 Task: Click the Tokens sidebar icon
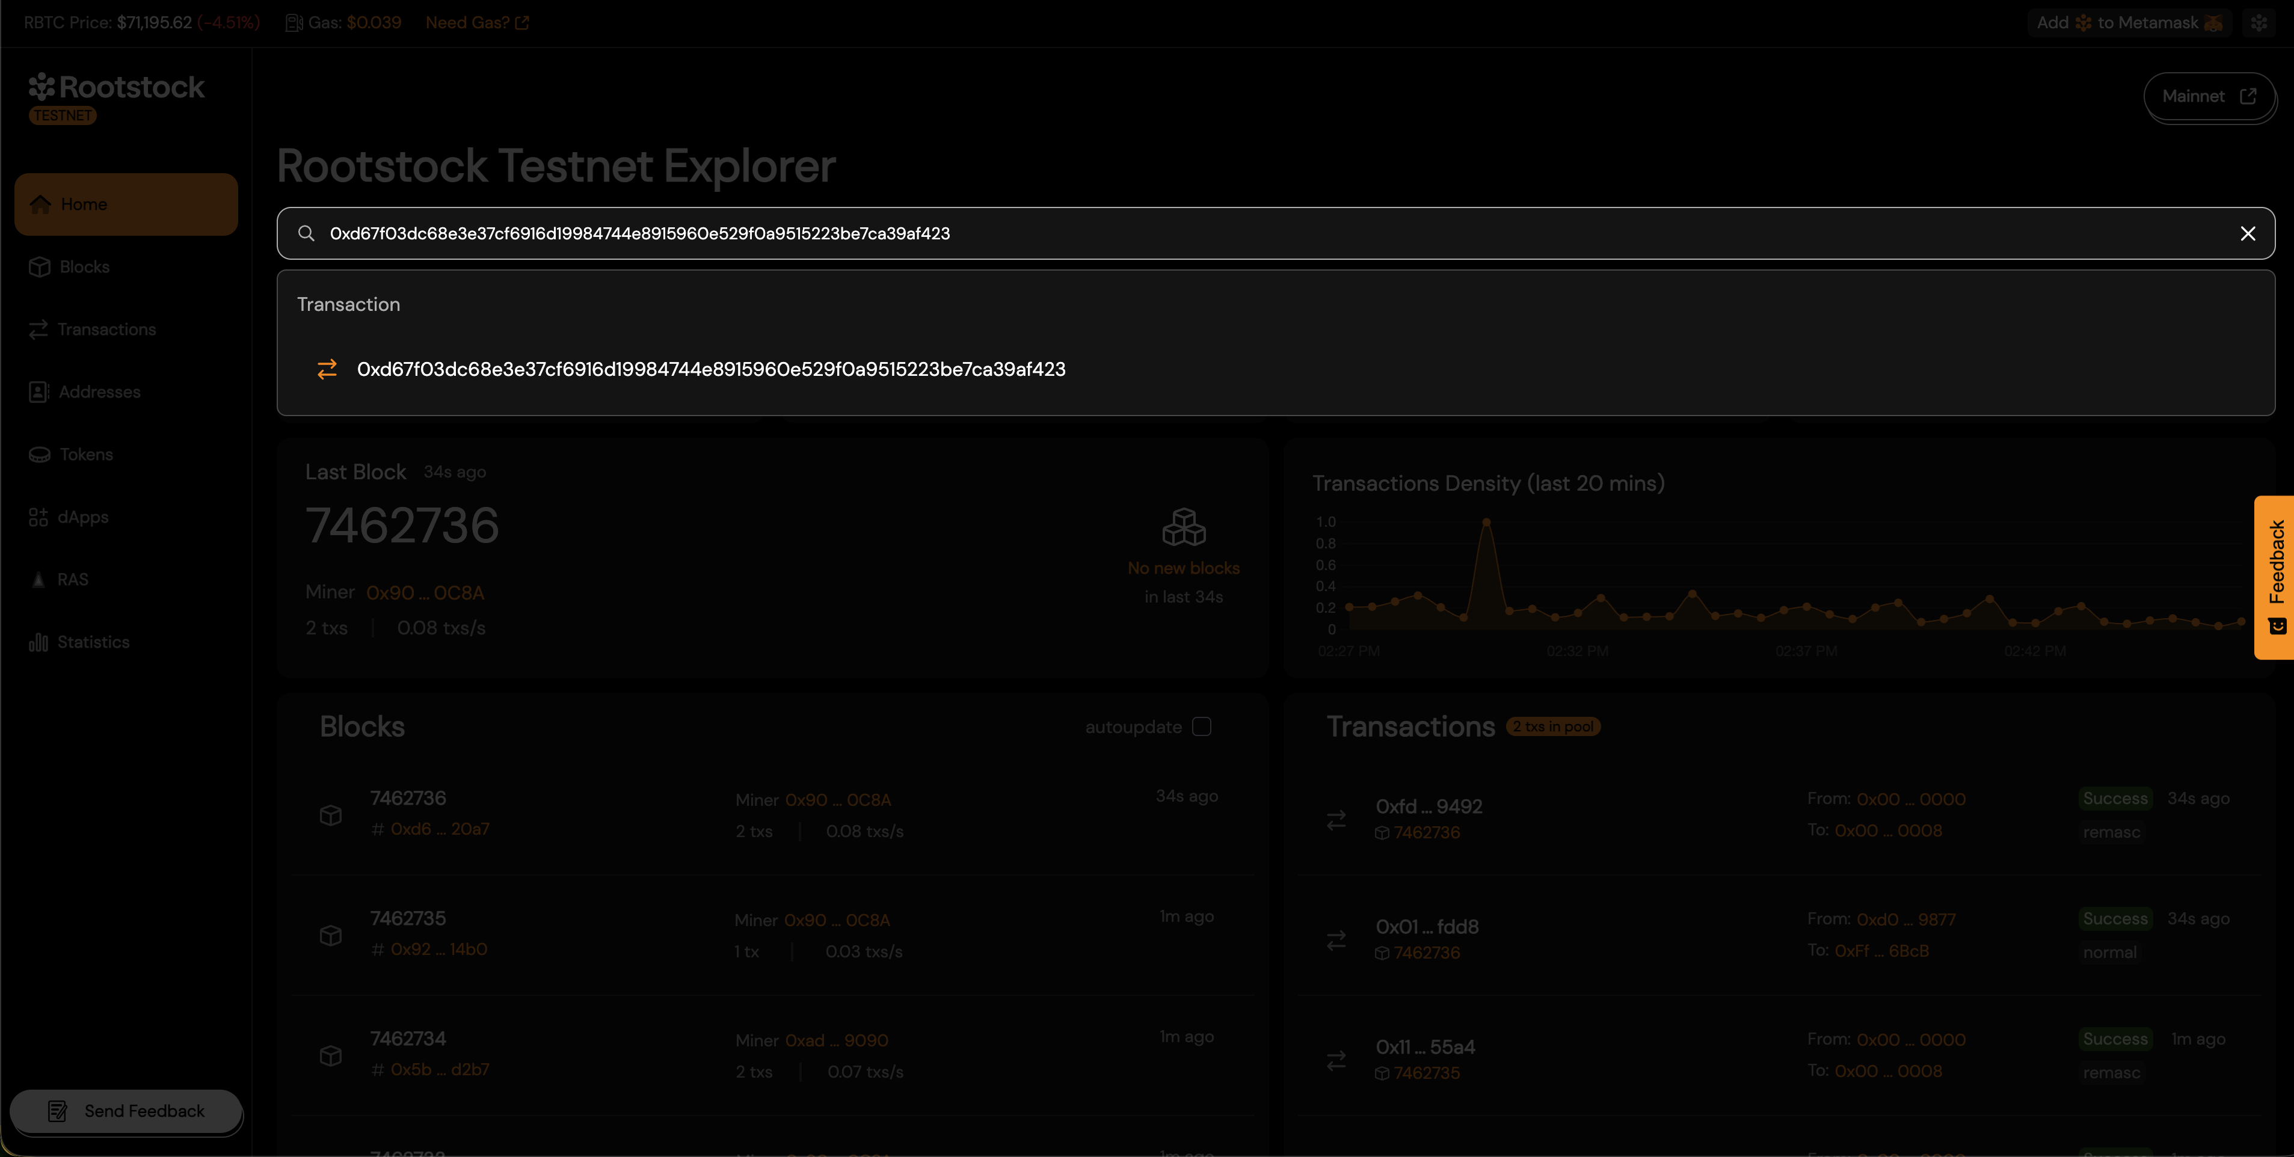(x=39, y=453)
